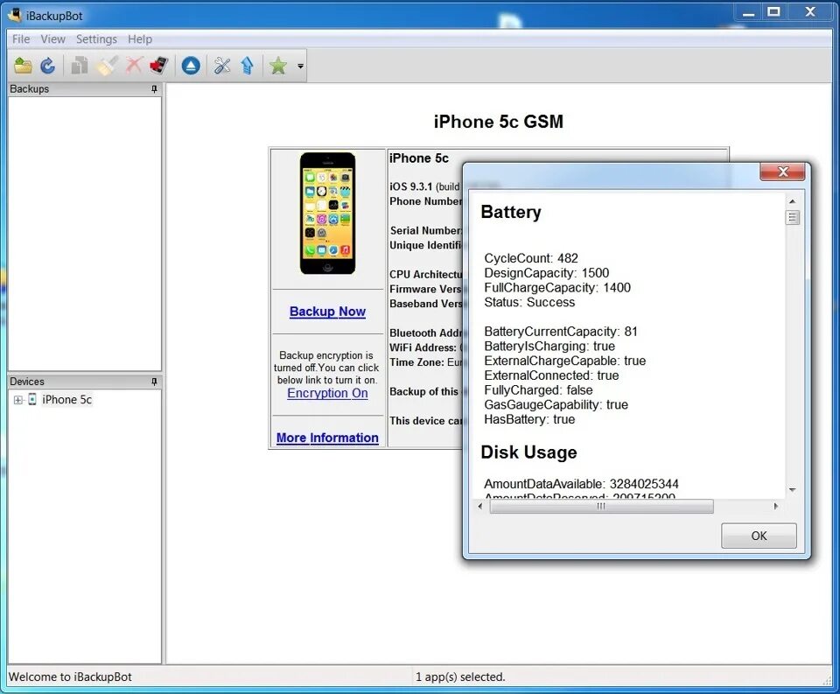840x694 pixels.
Task: Open the More Information link
Action: (x=327, y=438)
